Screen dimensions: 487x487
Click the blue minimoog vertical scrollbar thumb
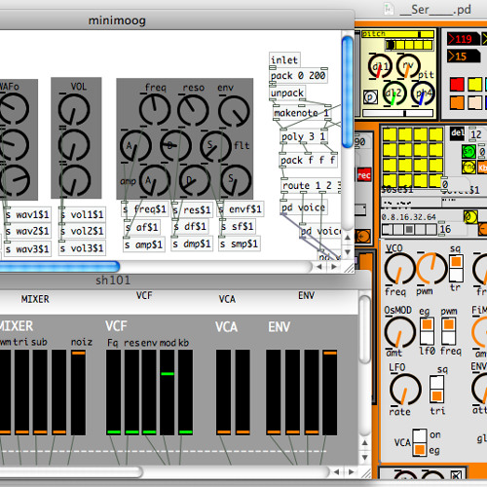[348, 92]
